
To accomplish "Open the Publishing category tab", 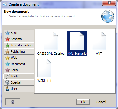I will (x=19, y=51).
